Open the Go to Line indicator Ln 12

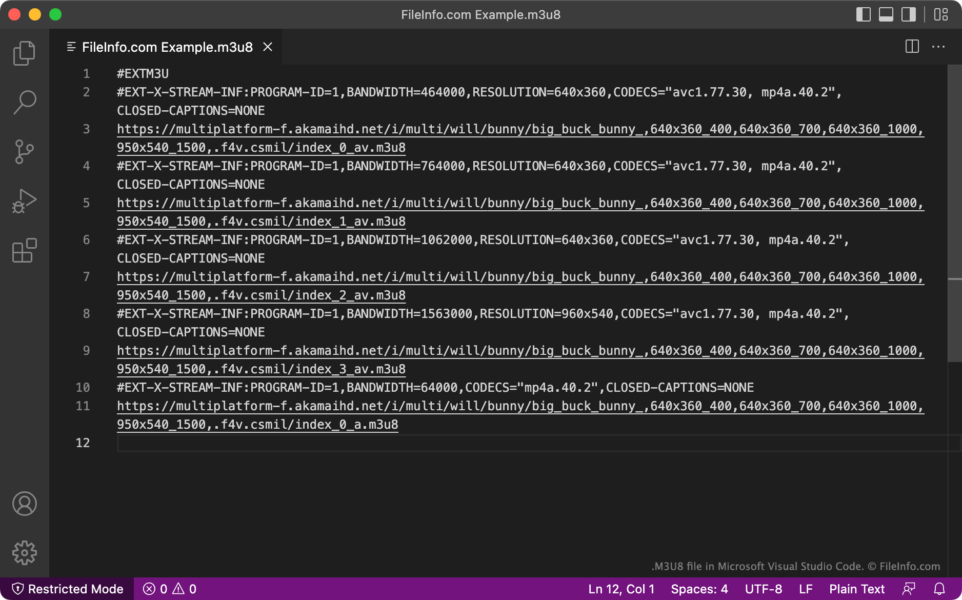620,589
